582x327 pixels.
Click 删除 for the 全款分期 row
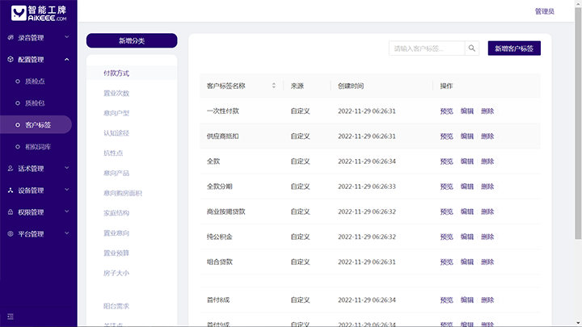coord(487,187)
